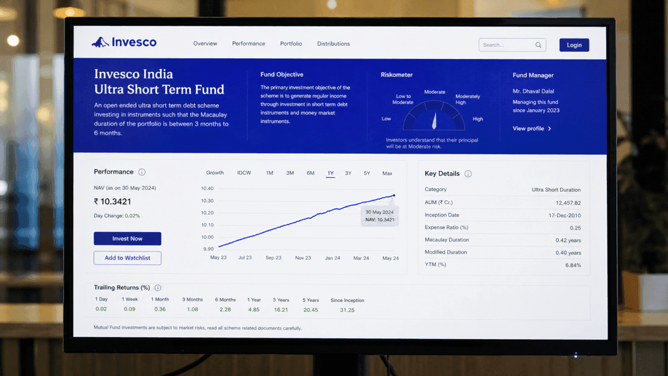Screen dimensions: 668x376
Task: Click the 6 Months return 2.28
Action: [x=225, y=309]
